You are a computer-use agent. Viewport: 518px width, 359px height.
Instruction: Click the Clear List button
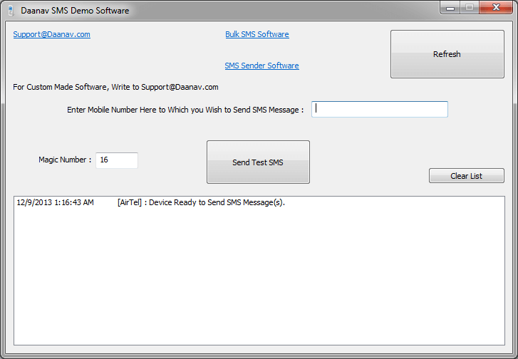(x=467, y=176)
